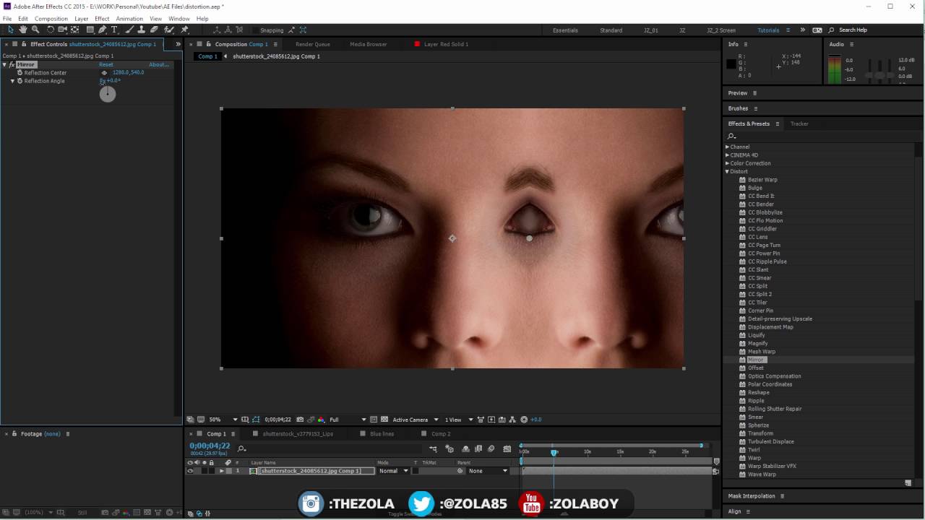The width and height of the screenshot is (925, 520).
Task: Toggle lock on Effect Controls panel
Action: pyautogui.click(x=25, y=44)
